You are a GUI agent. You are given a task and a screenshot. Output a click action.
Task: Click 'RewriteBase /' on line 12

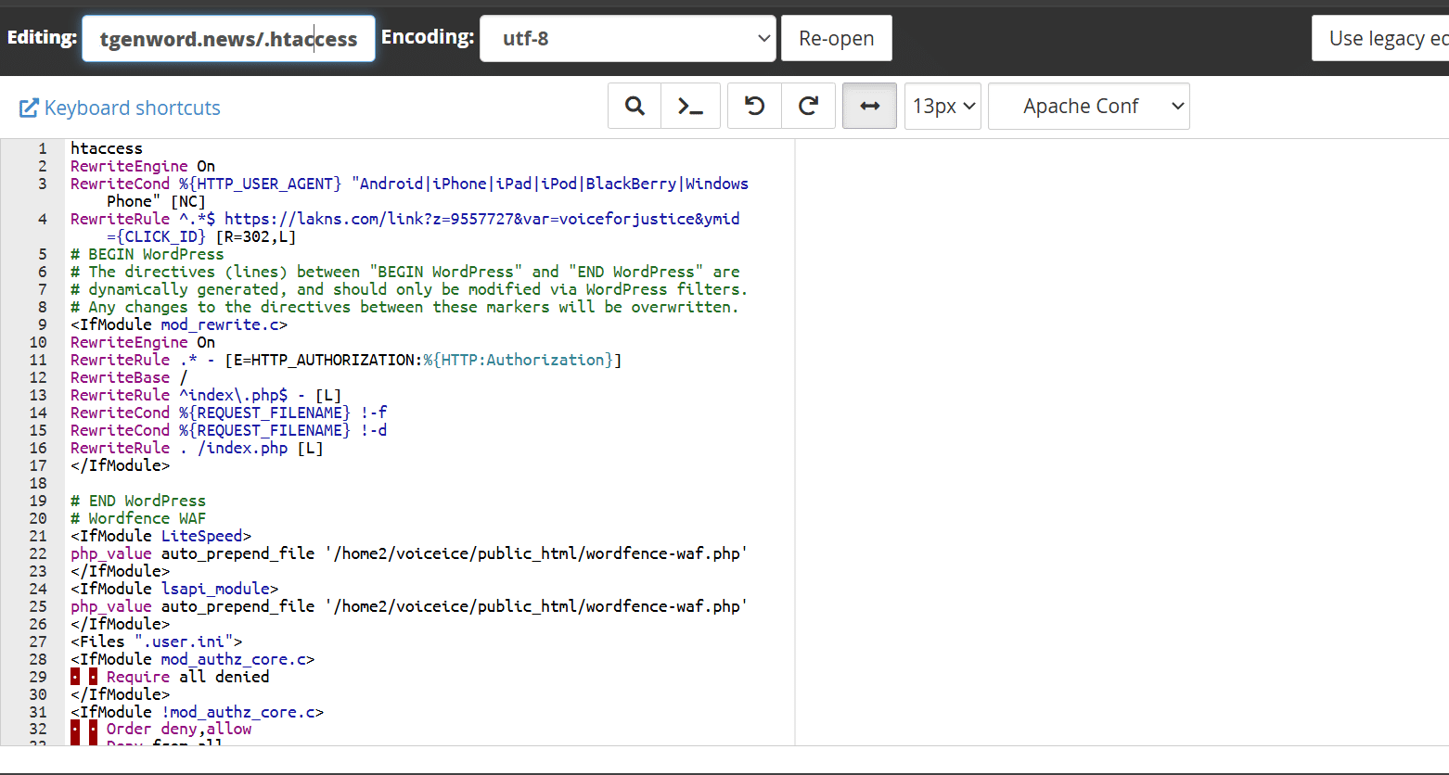tap(129, 377)
